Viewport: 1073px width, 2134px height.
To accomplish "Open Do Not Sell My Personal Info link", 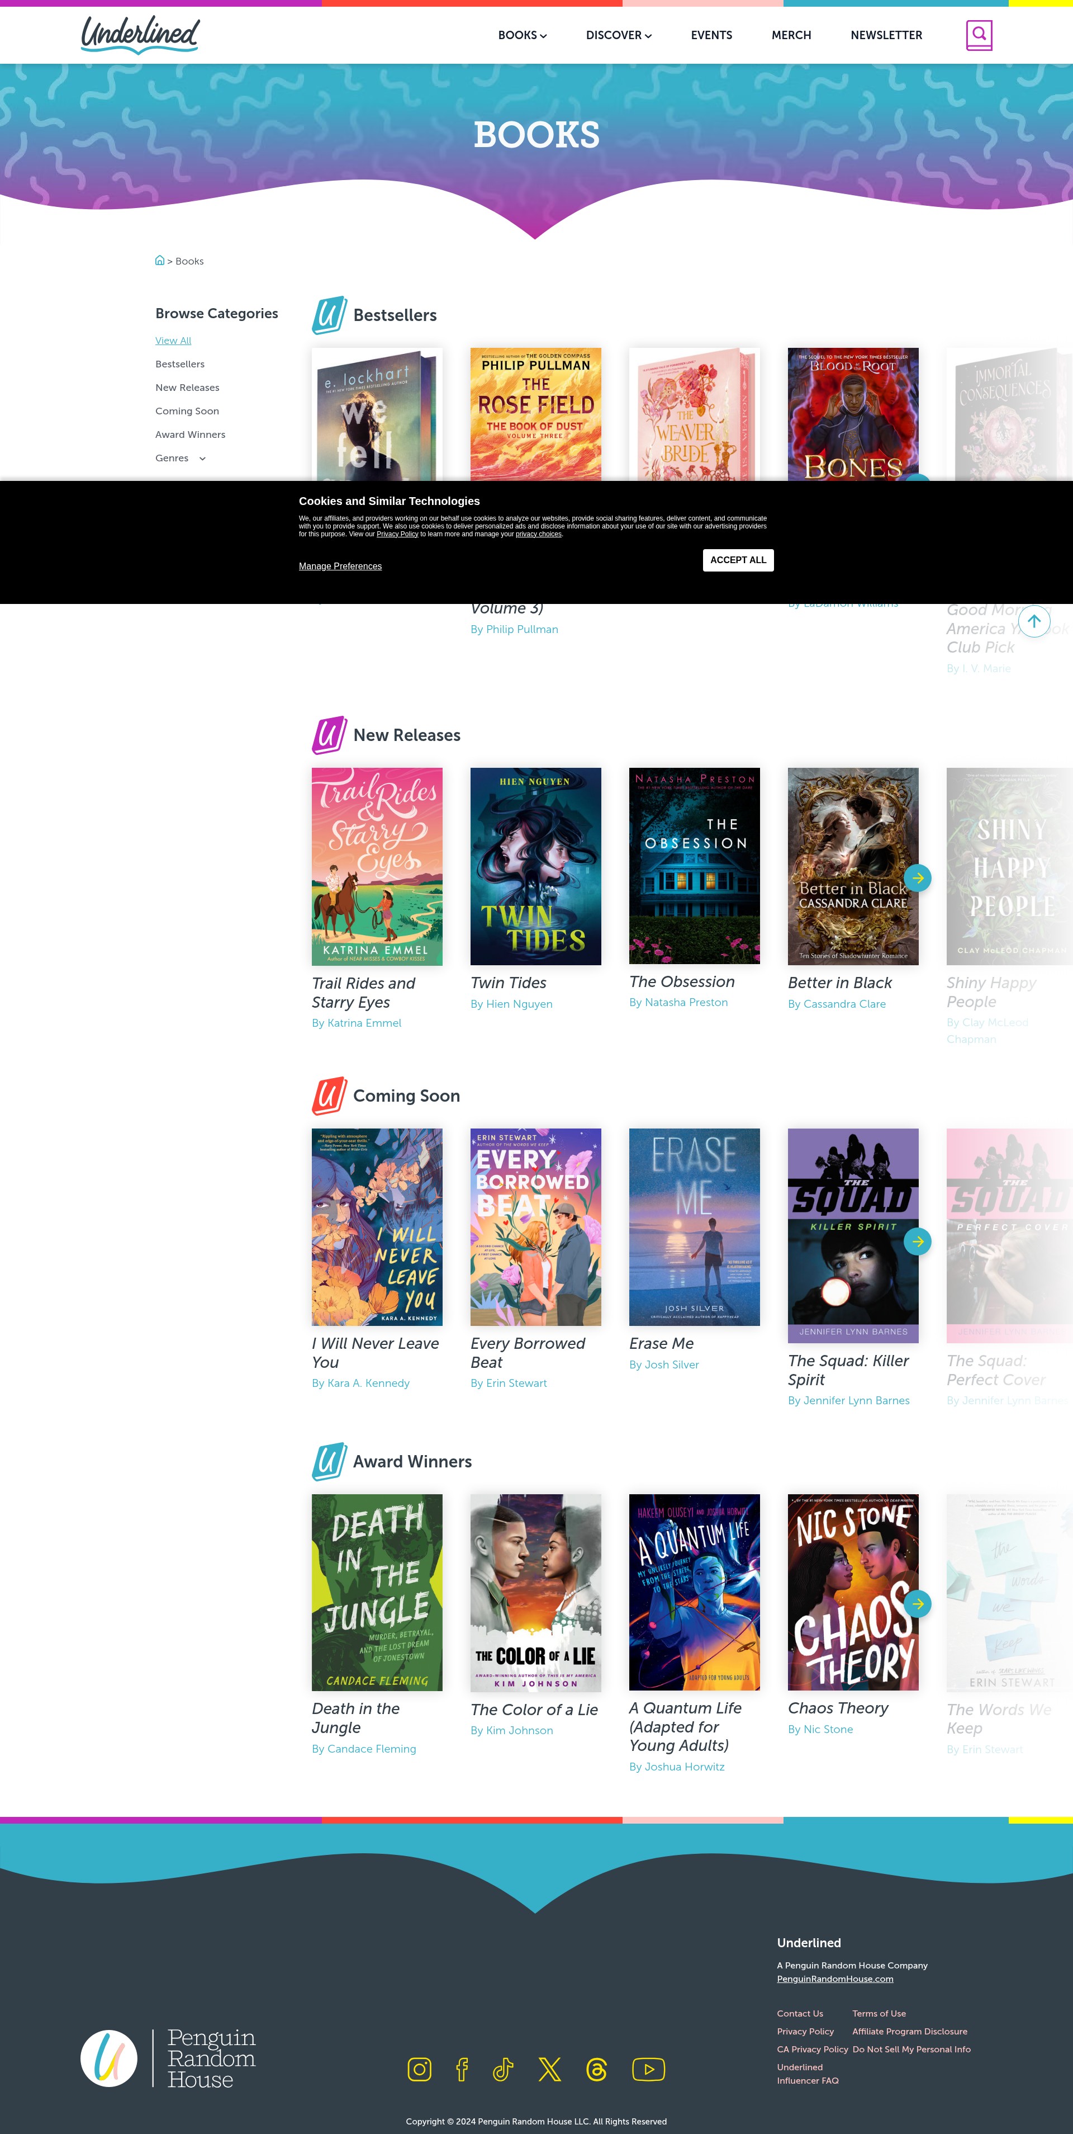I will coord(911,2050).
